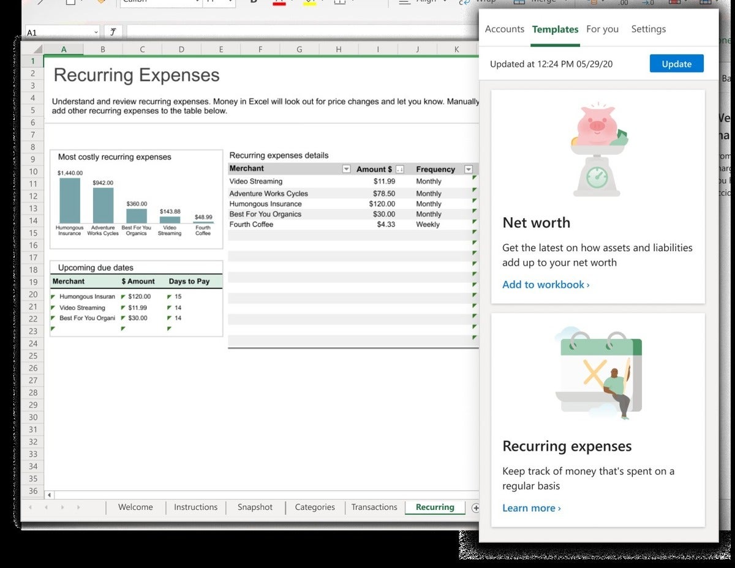Click the $4.33 amount cell

point(386,225)
